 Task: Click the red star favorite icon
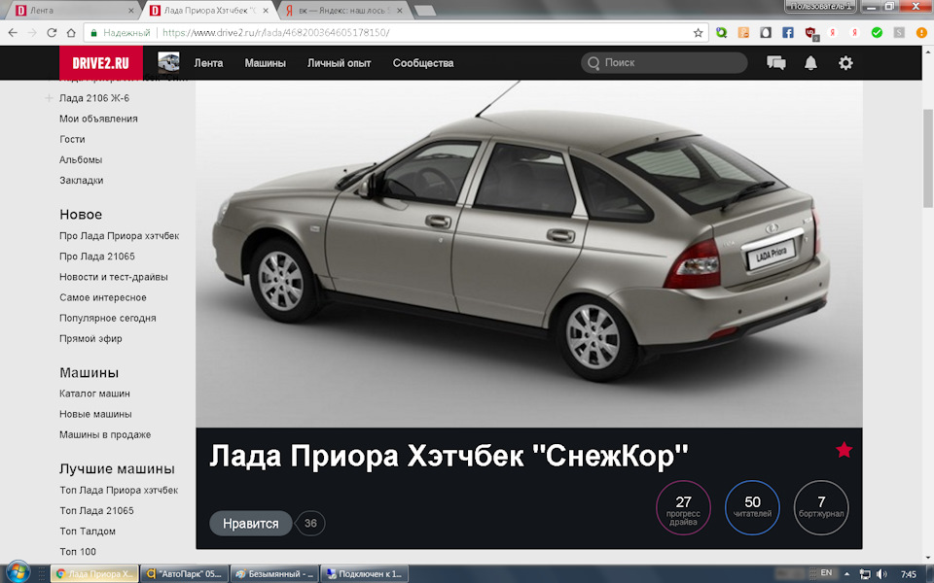[x=844, y=450]
